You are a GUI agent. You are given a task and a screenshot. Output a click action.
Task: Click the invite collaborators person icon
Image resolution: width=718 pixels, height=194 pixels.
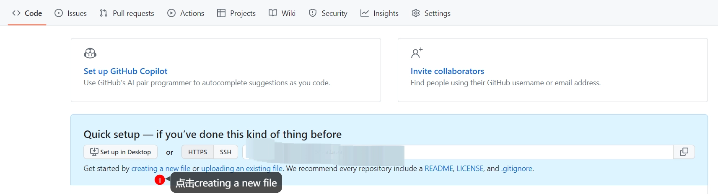coord(417,53)
